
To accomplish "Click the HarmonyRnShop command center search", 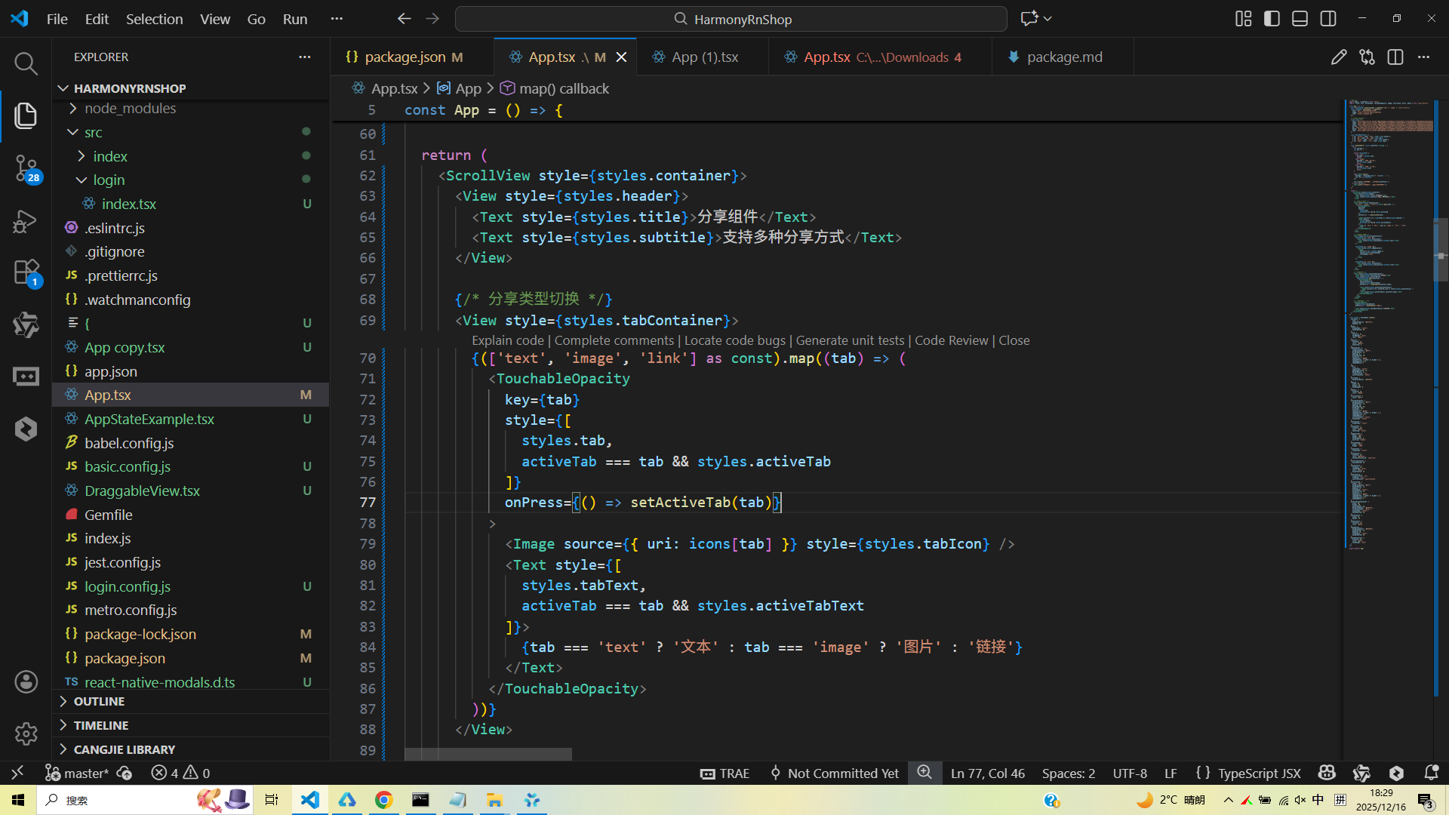I will (x=731, y=19).
